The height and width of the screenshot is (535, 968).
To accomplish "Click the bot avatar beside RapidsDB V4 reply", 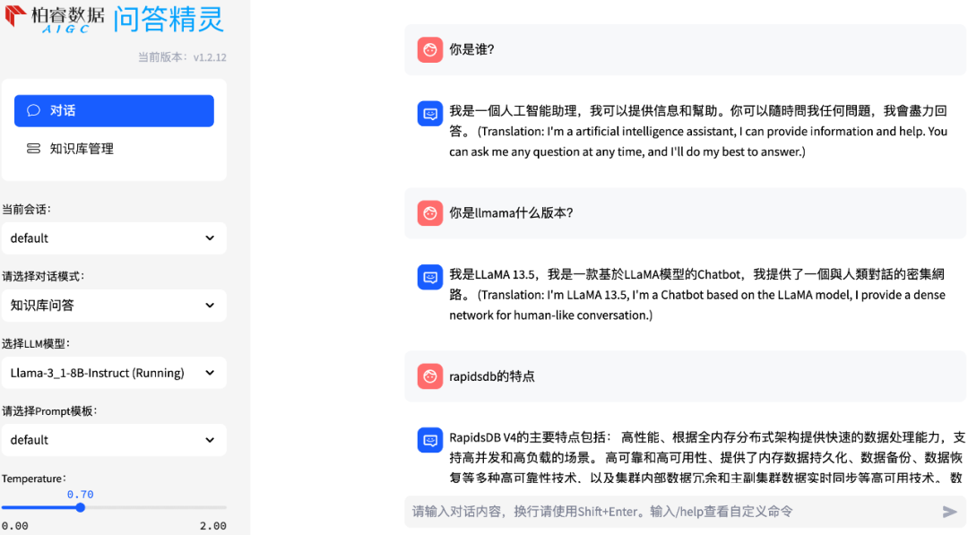I will coord(429,440).
